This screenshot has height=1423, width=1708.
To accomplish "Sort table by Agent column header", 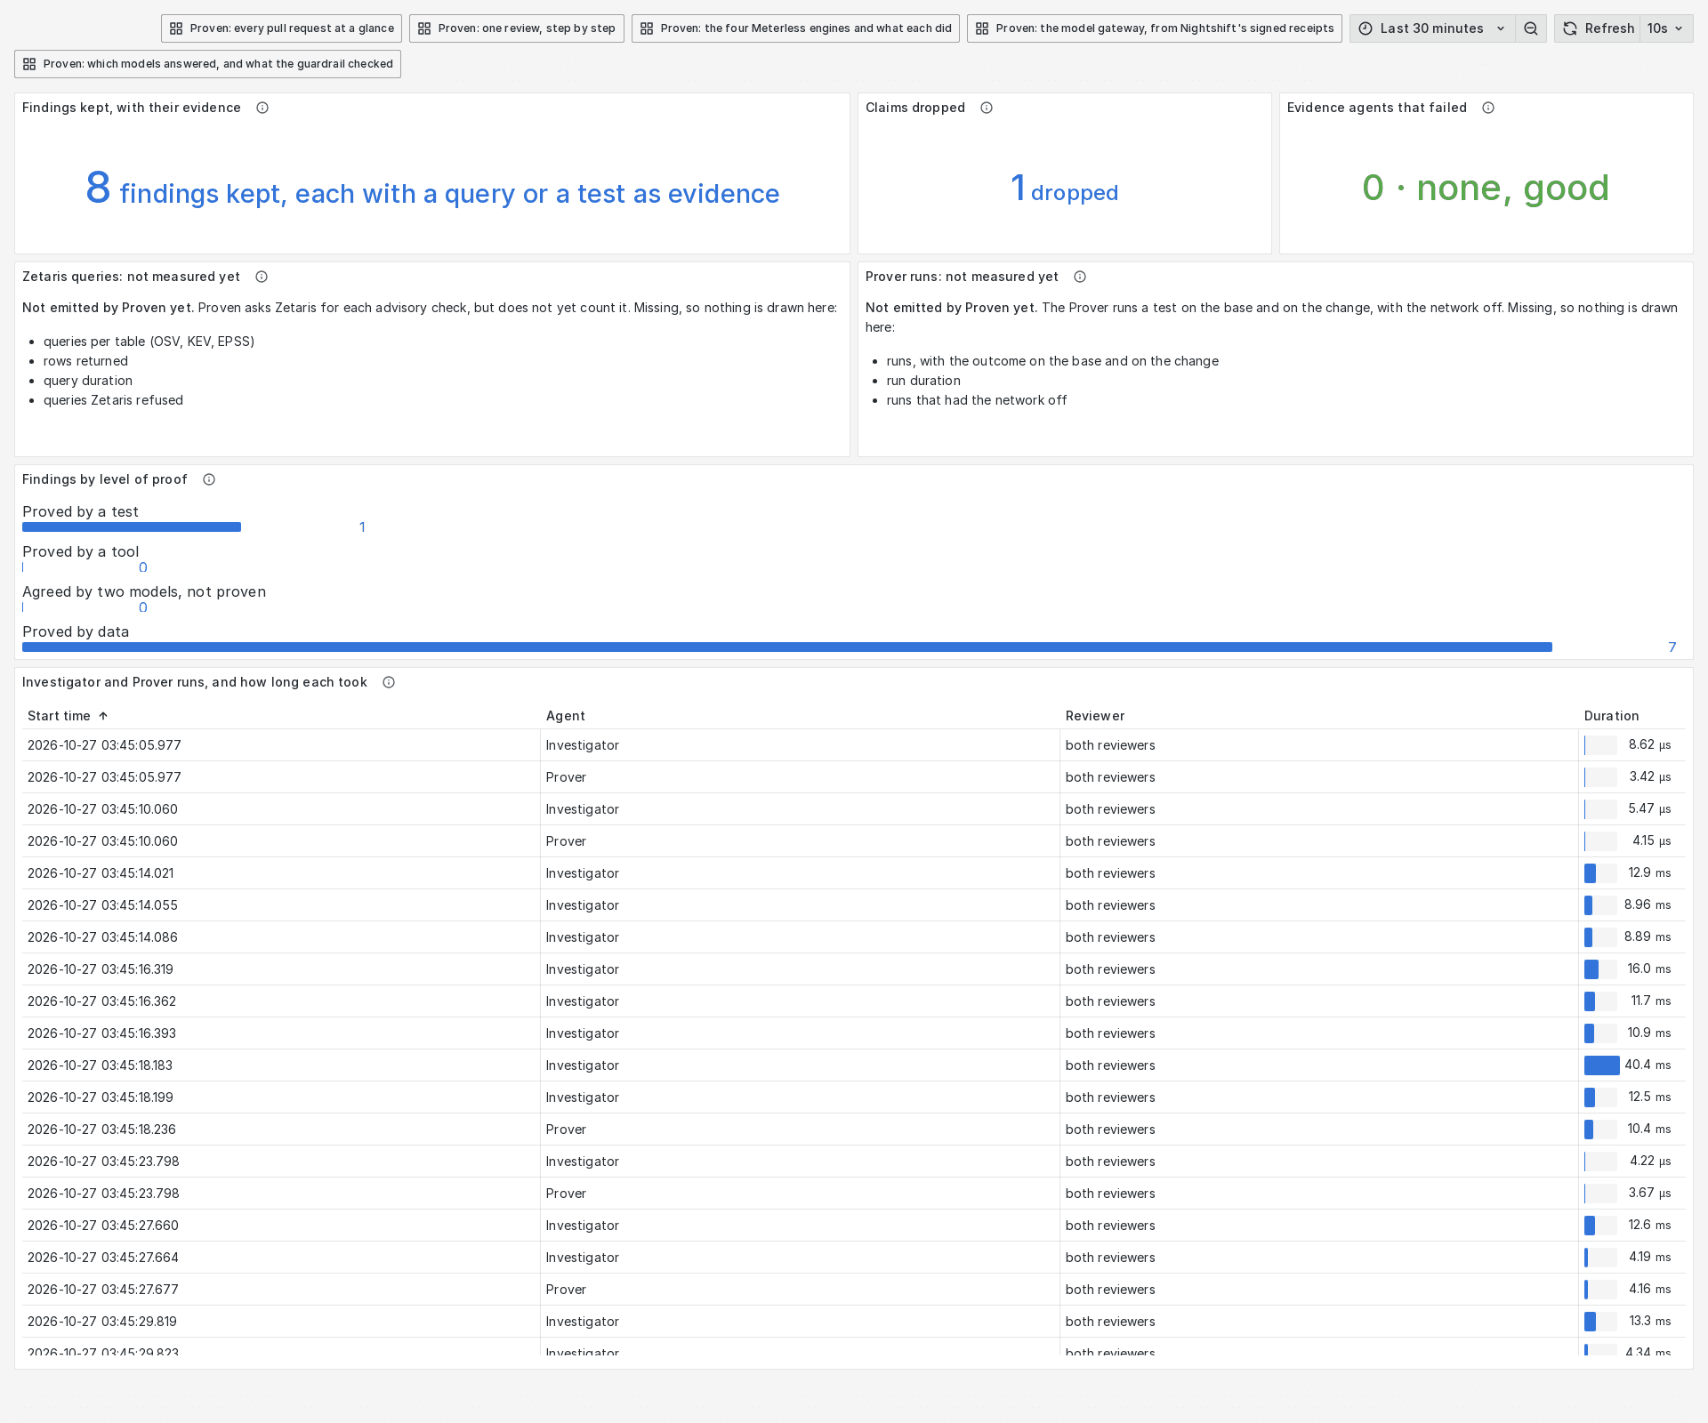I will (566, 716).
